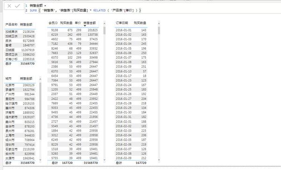
Task: Click the city sales value 944633
Action: pyautogui.click(x=30, y=135)
